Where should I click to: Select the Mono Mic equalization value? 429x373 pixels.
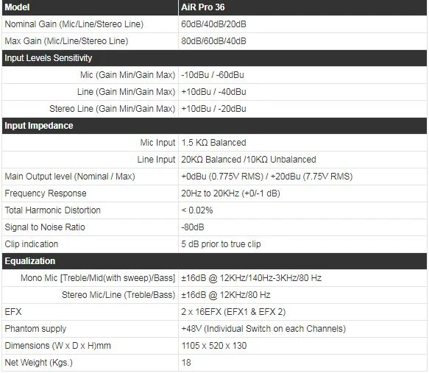click(x=251, y=278)
